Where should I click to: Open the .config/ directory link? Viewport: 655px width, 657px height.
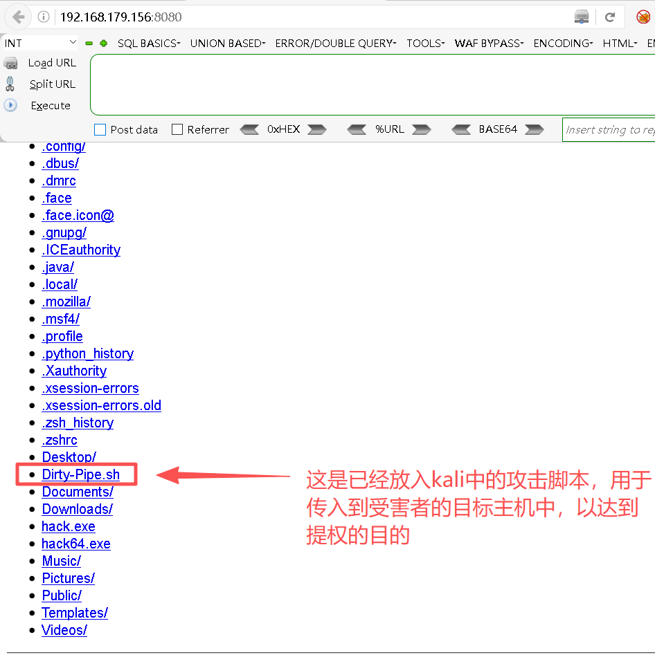(64, 146)
